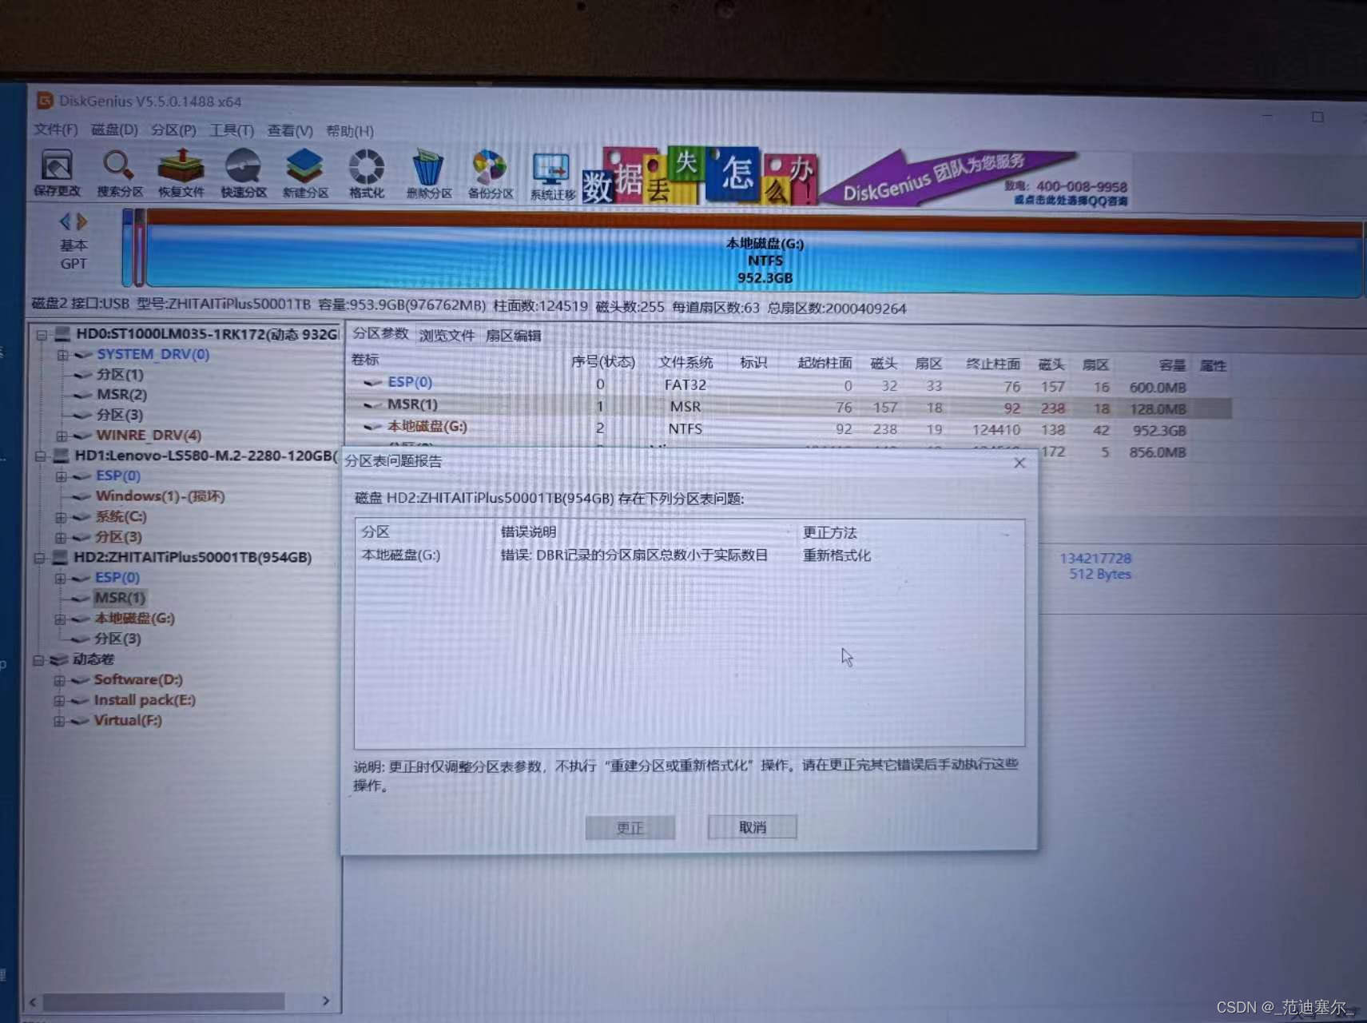1367x1023 pixels.
Task: Click the 容量 column header
Action: coord(1172,365)
